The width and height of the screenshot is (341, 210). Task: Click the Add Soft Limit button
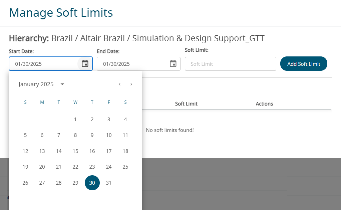coord(304,64)
